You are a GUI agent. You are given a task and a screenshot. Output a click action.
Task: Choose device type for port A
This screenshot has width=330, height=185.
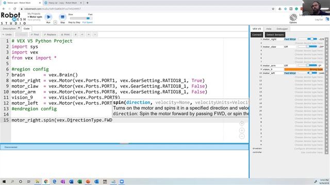(308, 119)
